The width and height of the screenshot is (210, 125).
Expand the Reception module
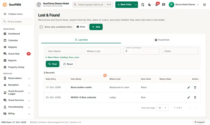(29, 85)
